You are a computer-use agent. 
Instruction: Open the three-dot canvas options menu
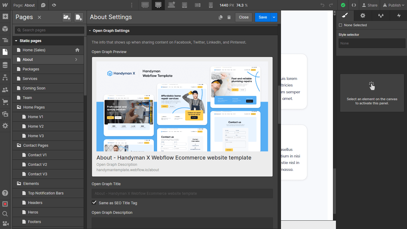[x=132, y=5]
